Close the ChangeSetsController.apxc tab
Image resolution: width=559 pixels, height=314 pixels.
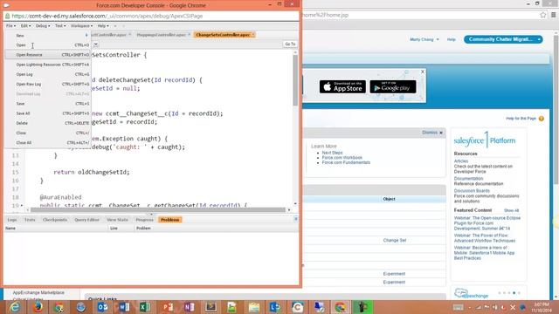(x=253, y=35)
